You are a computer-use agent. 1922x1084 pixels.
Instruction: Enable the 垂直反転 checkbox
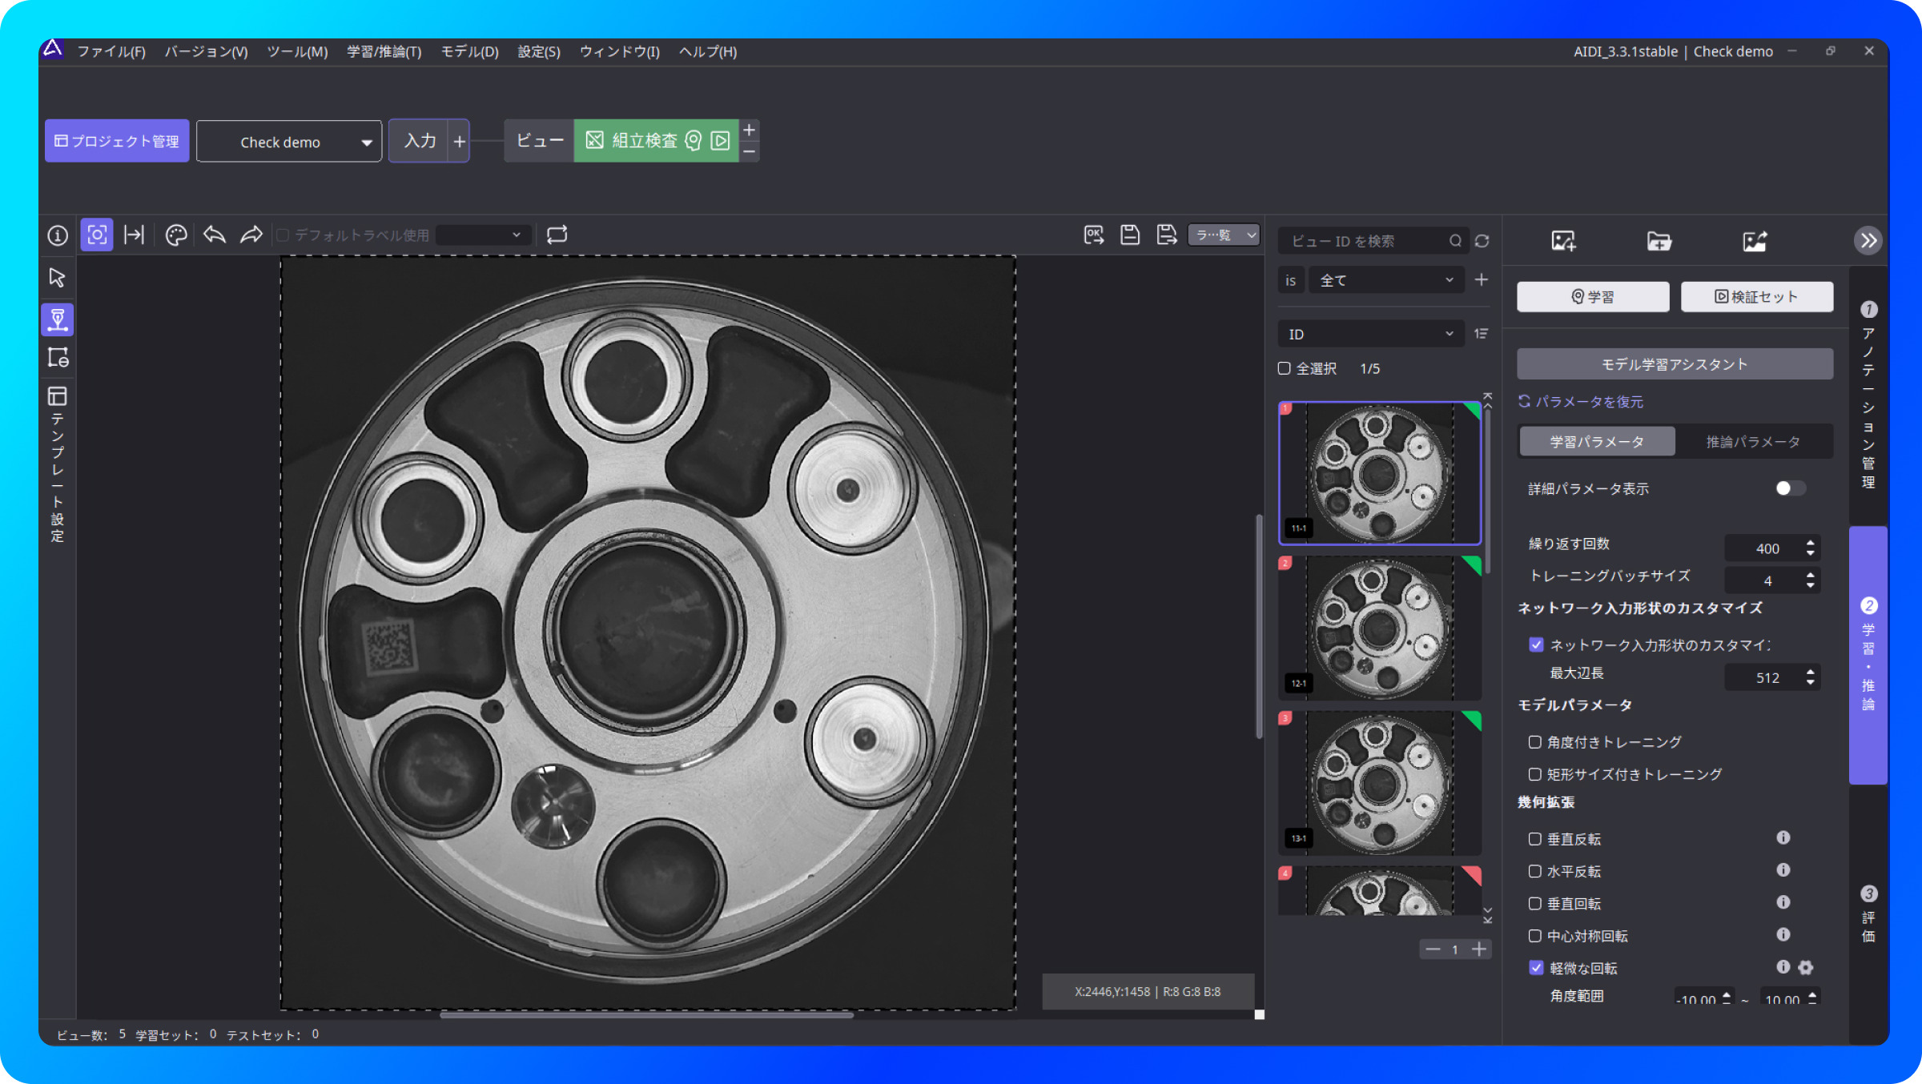(x=1535, y=839)
